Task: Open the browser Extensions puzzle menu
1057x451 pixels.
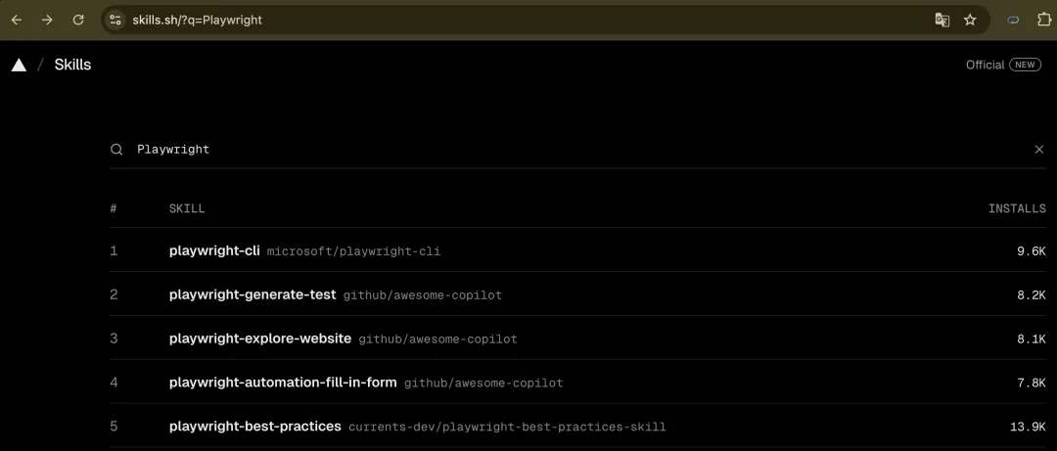Action: tap(1042, 20)
